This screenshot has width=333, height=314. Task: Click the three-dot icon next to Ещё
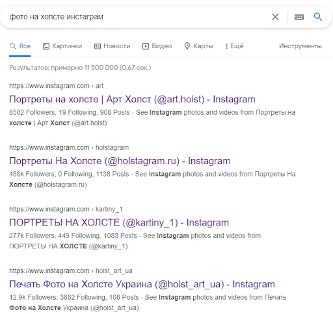click(226, 46)
